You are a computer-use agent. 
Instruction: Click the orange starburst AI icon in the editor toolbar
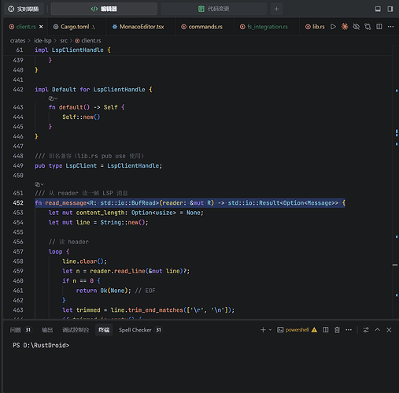pos(345,27)
